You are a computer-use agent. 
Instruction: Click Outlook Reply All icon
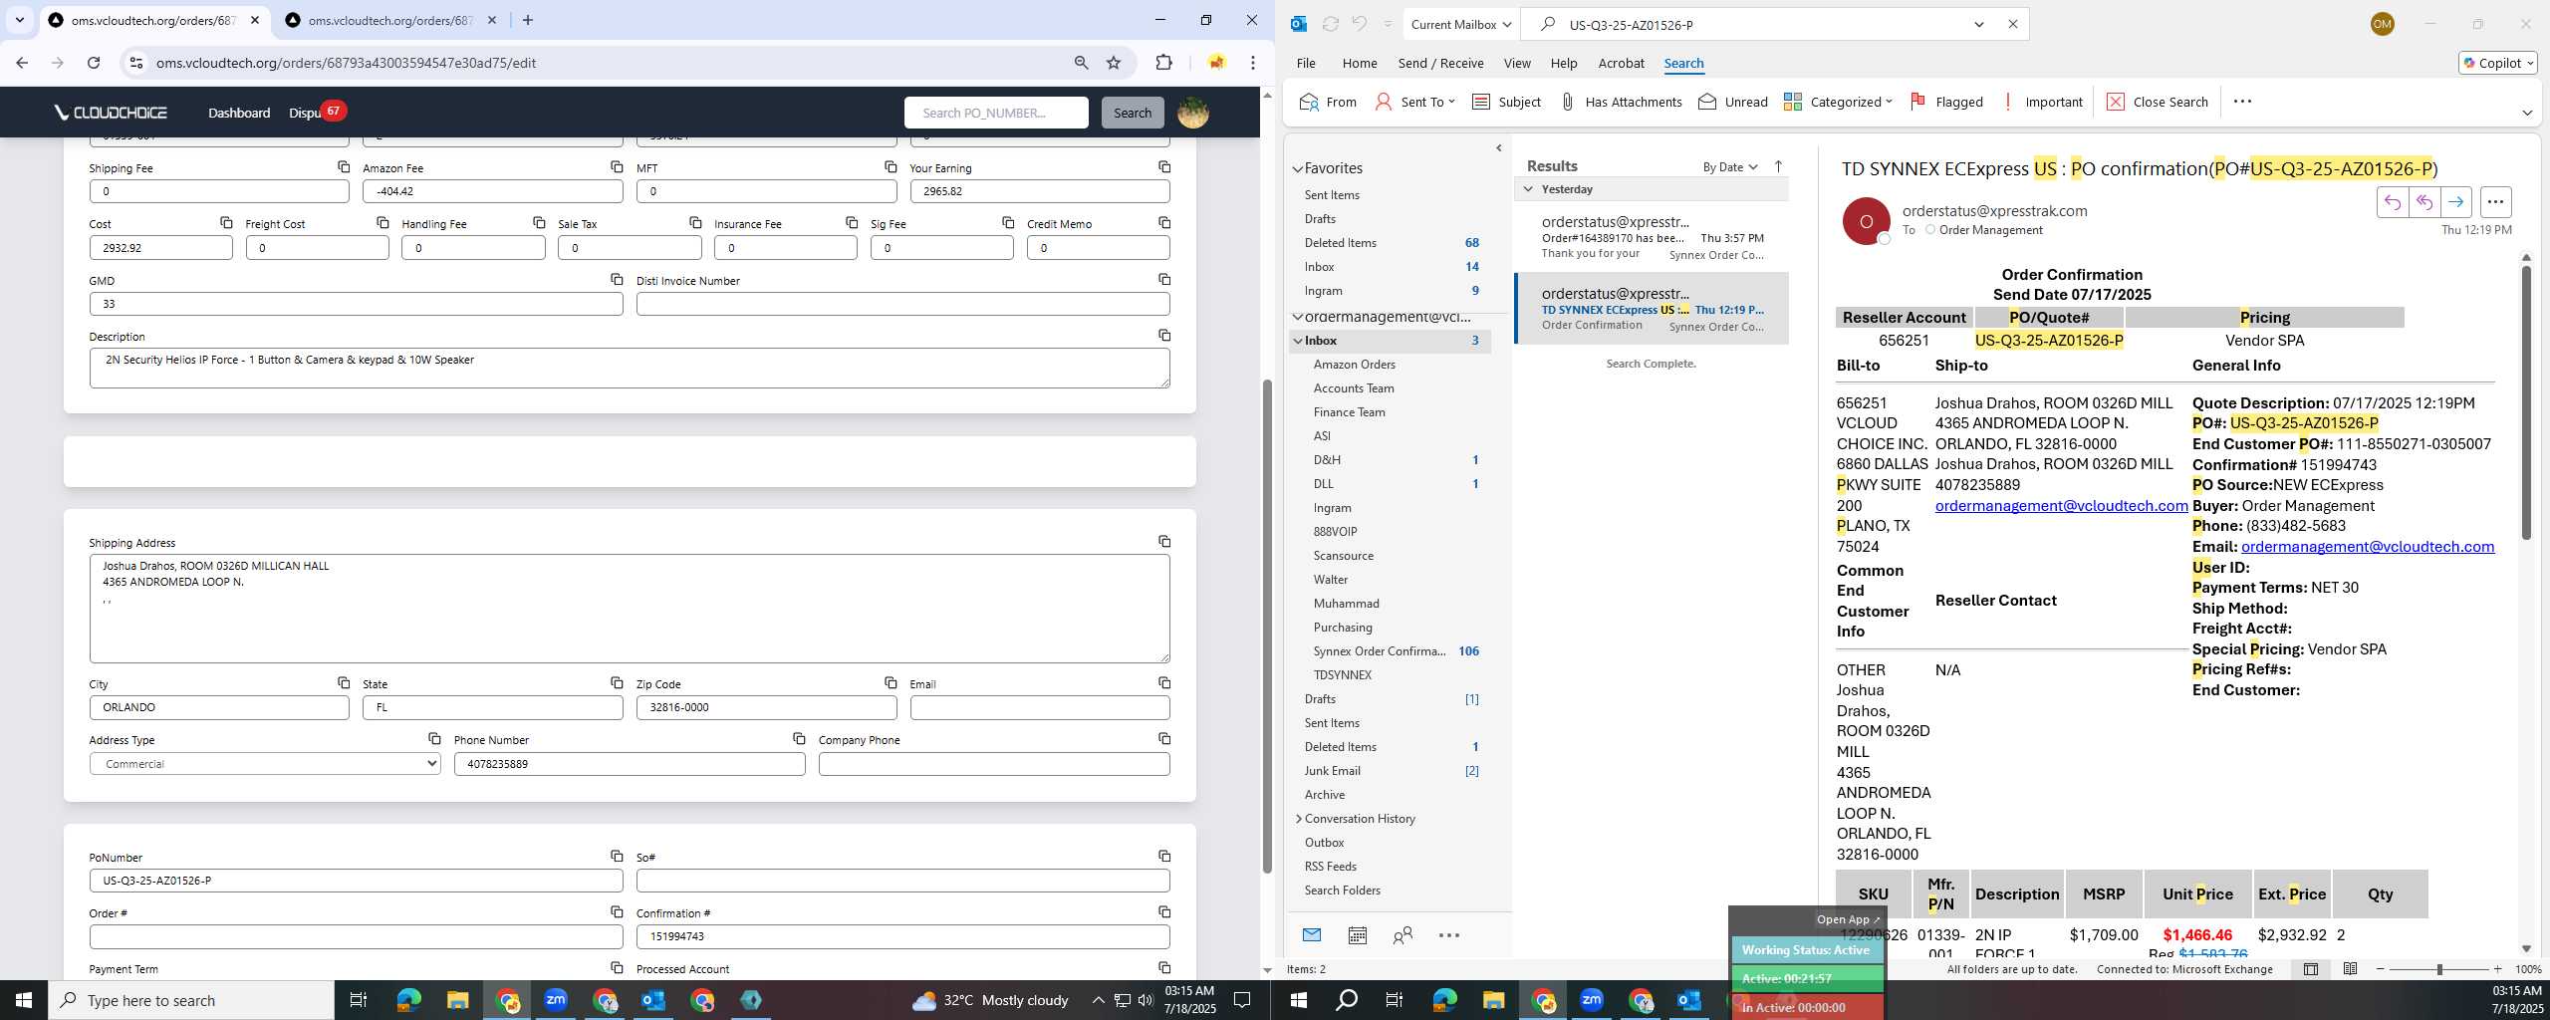(2423, 202)
